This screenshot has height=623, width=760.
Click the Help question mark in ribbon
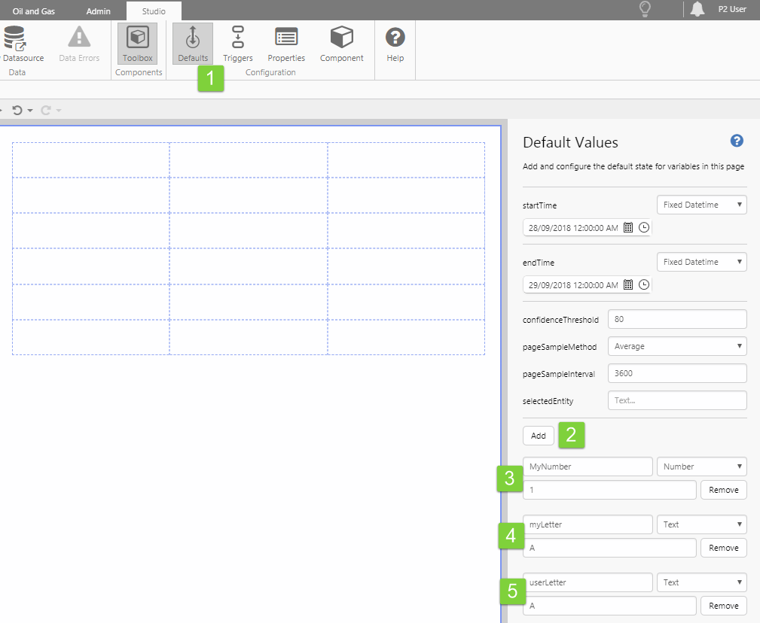[395, 44]
